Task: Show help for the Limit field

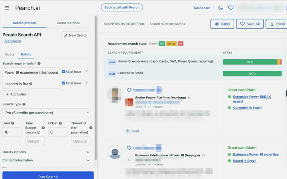Action: coord(13,123)
